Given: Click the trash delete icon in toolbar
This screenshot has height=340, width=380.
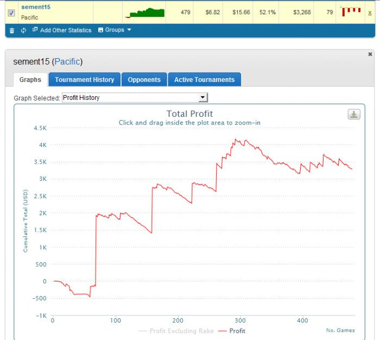Looking at the screenshot, I should click(11, 30).
